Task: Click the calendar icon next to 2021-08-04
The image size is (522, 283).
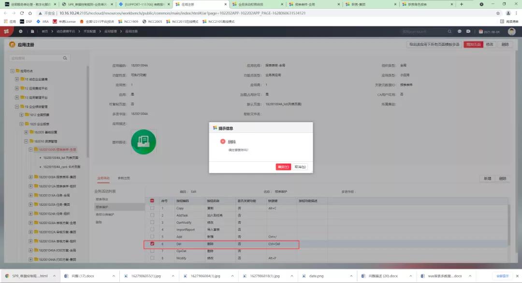Action: [x=481, y=31]
